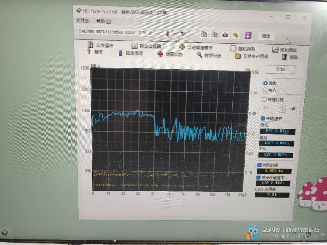
Task: Click the purple download arrow icon
Action: [x=248, y=35]
